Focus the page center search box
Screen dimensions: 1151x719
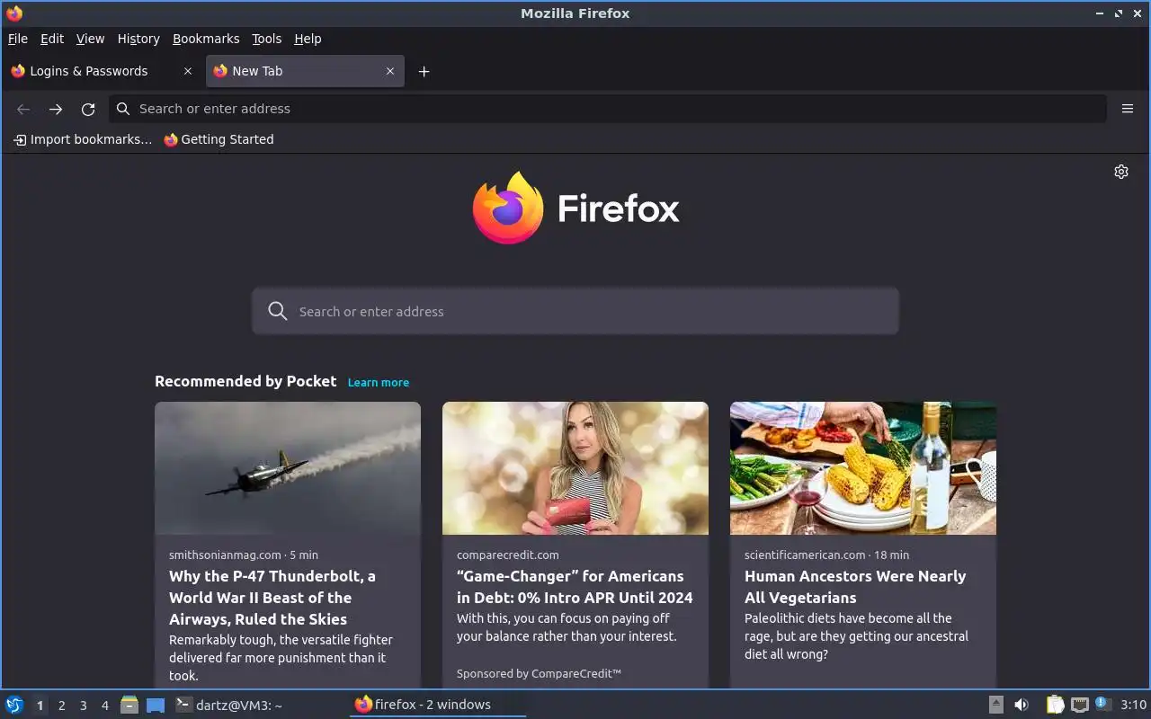point(575,311)
